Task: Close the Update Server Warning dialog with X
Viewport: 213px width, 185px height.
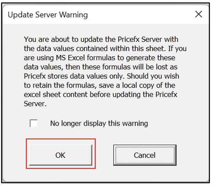Action: pos(199,14)
